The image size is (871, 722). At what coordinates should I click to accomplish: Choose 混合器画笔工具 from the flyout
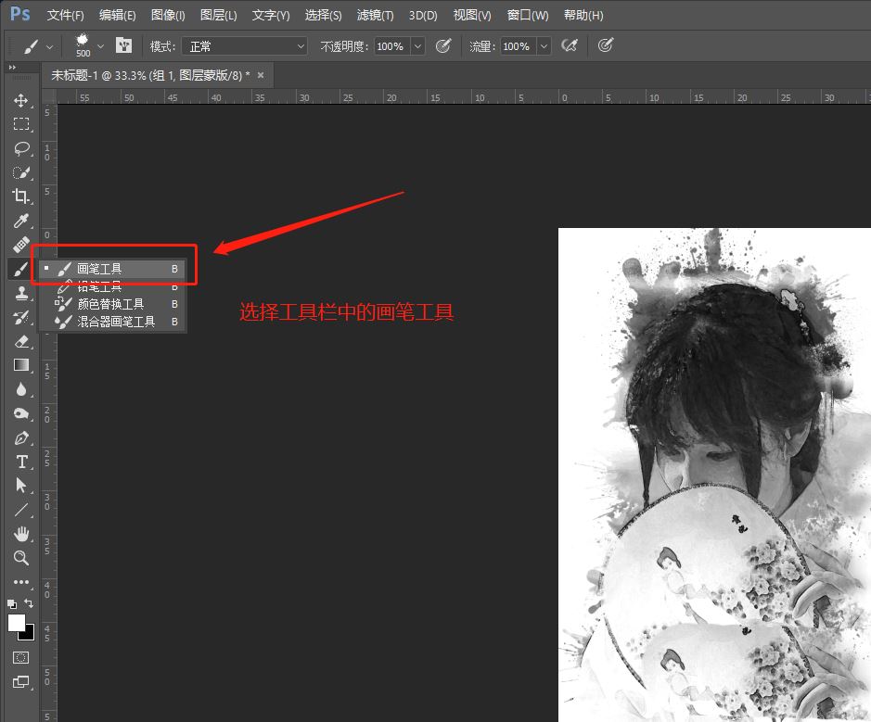coord(113,322)
